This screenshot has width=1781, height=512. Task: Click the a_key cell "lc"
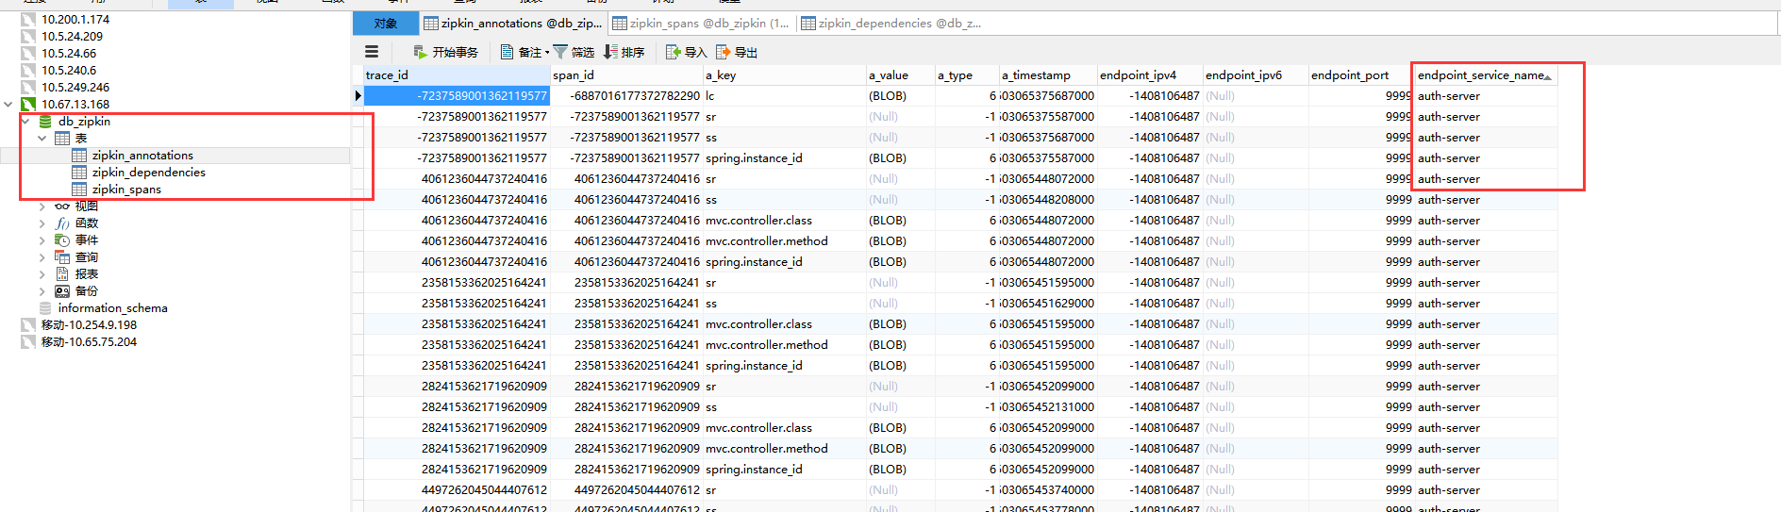pyautogui.click(x=784, y=95)
